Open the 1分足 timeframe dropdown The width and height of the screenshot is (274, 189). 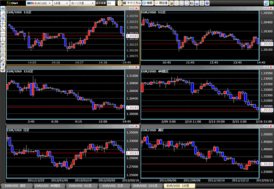coord(61,3)
